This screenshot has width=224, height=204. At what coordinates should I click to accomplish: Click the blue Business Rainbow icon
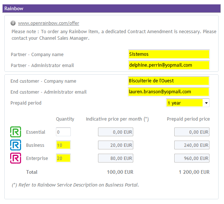tap(16, 145)
